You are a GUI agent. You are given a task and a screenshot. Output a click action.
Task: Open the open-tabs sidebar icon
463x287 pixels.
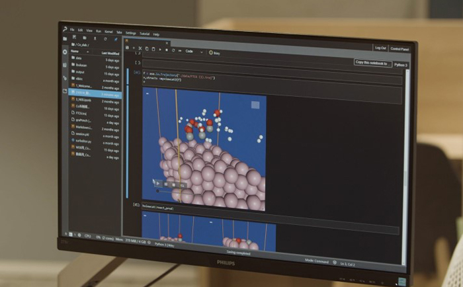(x=65, y=91)
